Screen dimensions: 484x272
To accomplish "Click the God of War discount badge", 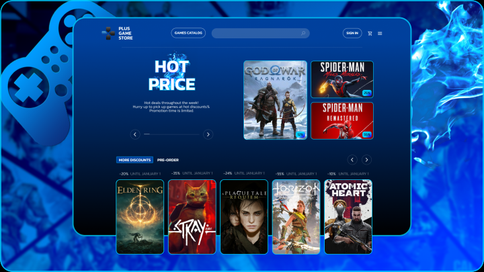I will pyautogui.click(x=300, y=134).
